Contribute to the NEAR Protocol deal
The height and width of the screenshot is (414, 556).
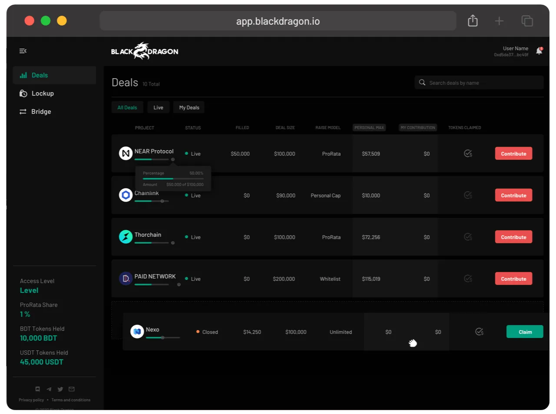click(x=513, y=153)
